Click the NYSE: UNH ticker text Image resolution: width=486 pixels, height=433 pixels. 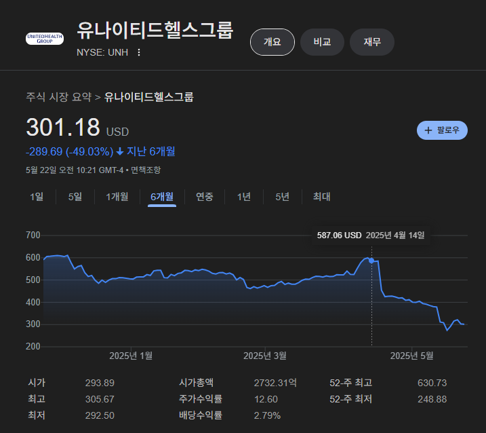click(x=102, y=52)
